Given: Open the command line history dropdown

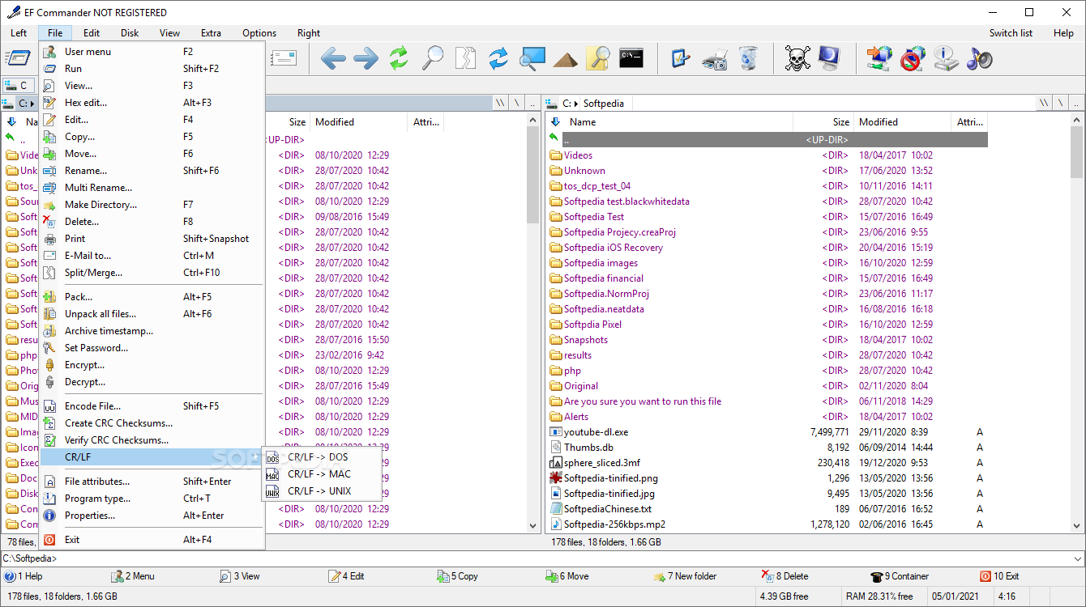Looking at the screenshot, I should pos(1077,558).
